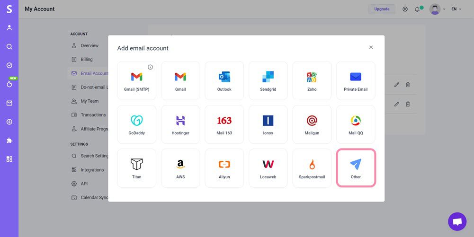Screen dimensions: 474x237
Task: Close the Add email account dialog
Action: click(371, 47)
